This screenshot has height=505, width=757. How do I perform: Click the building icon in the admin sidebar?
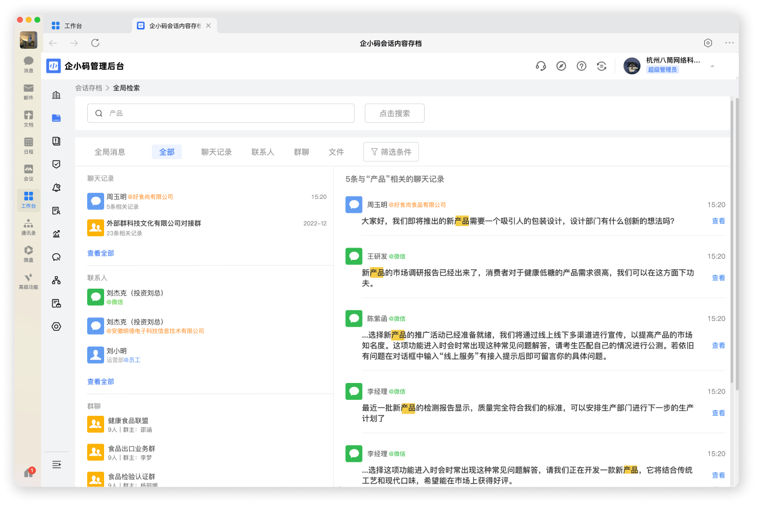(x=56, y=95)
